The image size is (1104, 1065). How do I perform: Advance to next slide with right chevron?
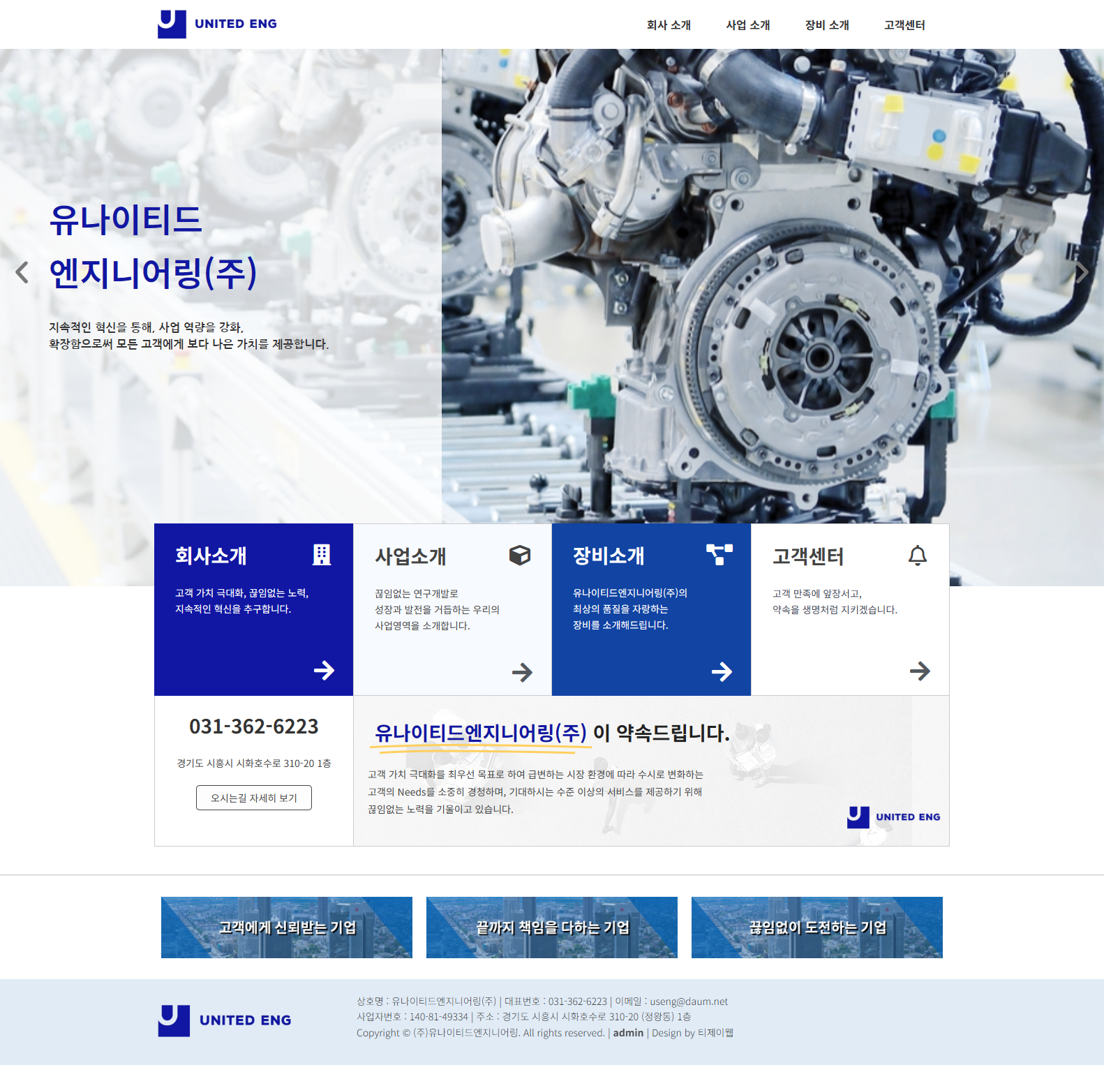[x=1081, y=272]
